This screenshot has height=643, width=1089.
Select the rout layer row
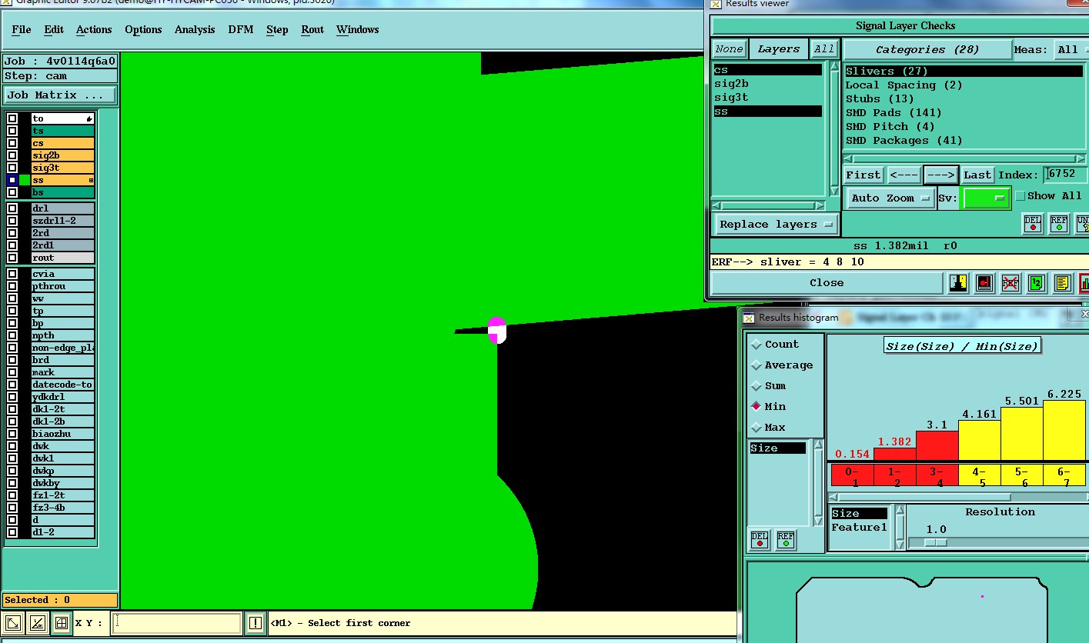[63, 258]
